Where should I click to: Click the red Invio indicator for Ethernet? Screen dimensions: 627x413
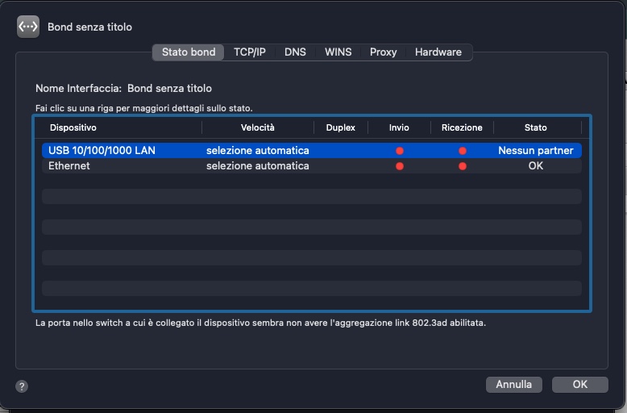[x=399, y=166]
